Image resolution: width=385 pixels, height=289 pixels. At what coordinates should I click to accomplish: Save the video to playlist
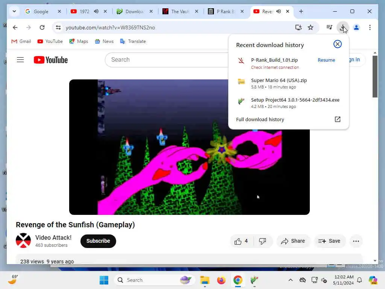[x=329, y=241]
